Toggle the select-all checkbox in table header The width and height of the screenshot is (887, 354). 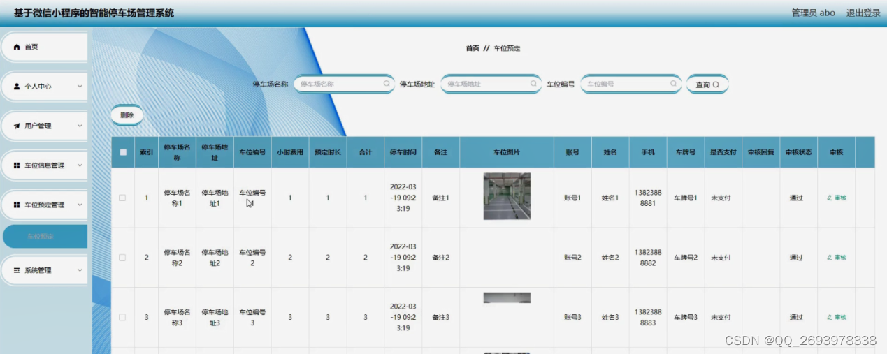click(123, 152)
